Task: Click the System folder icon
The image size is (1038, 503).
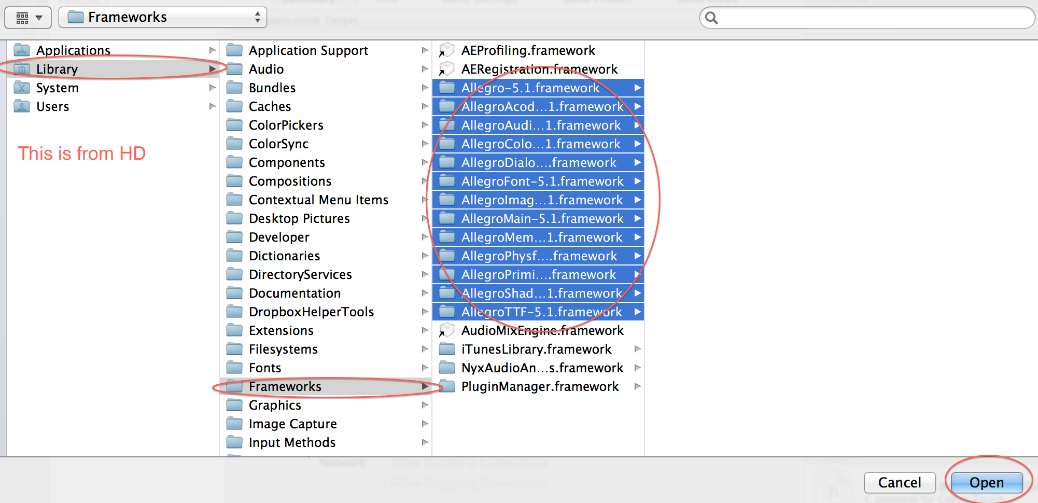Action: click(x=21, y=87)
